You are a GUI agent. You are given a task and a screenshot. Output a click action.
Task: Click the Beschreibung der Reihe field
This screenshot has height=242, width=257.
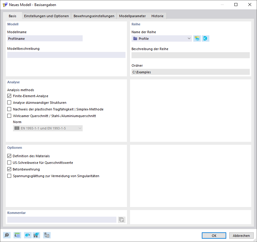tap(191, 55)
